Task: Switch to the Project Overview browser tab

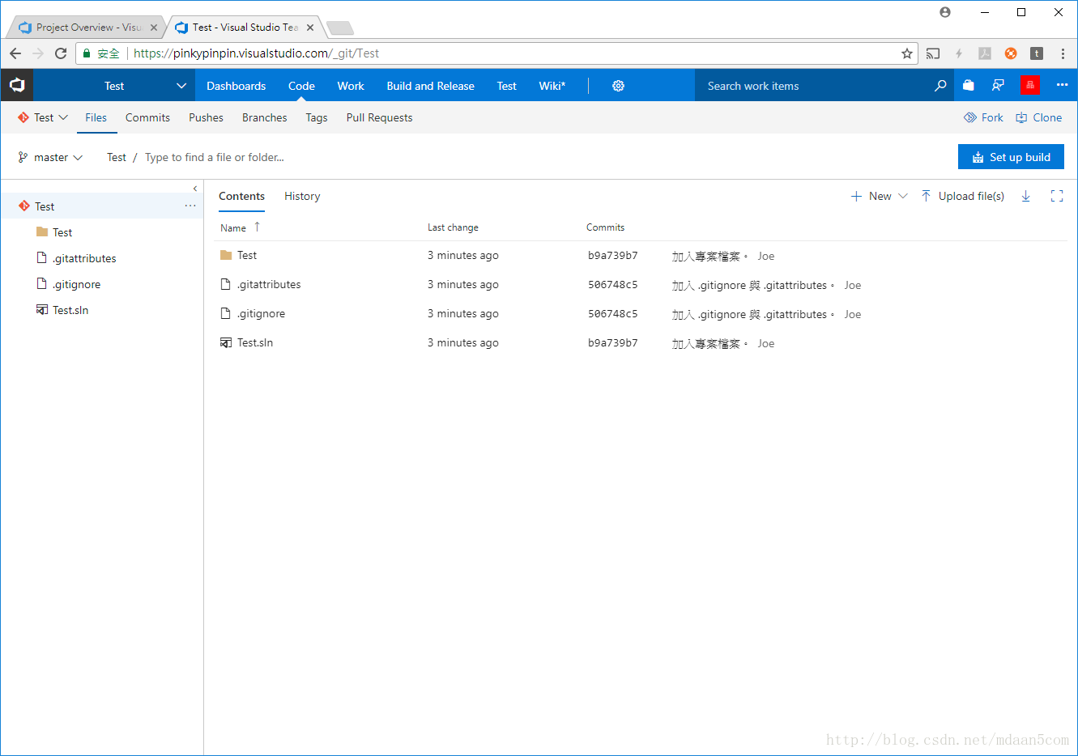Action: (x=86, y=27)
